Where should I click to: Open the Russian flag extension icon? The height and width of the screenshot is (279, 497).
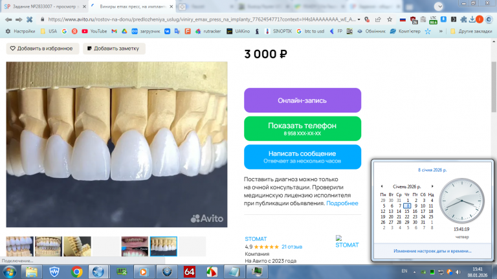(x=403, y=19)
